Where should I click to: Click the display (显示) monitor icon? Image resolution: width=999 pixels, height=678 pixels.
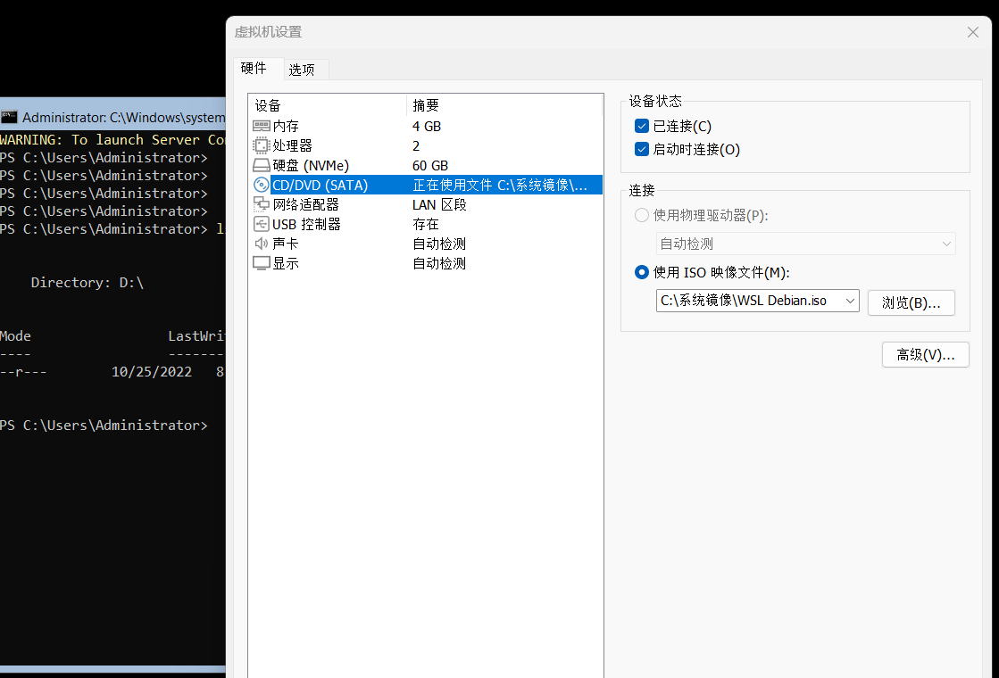[x=262, y=263]
